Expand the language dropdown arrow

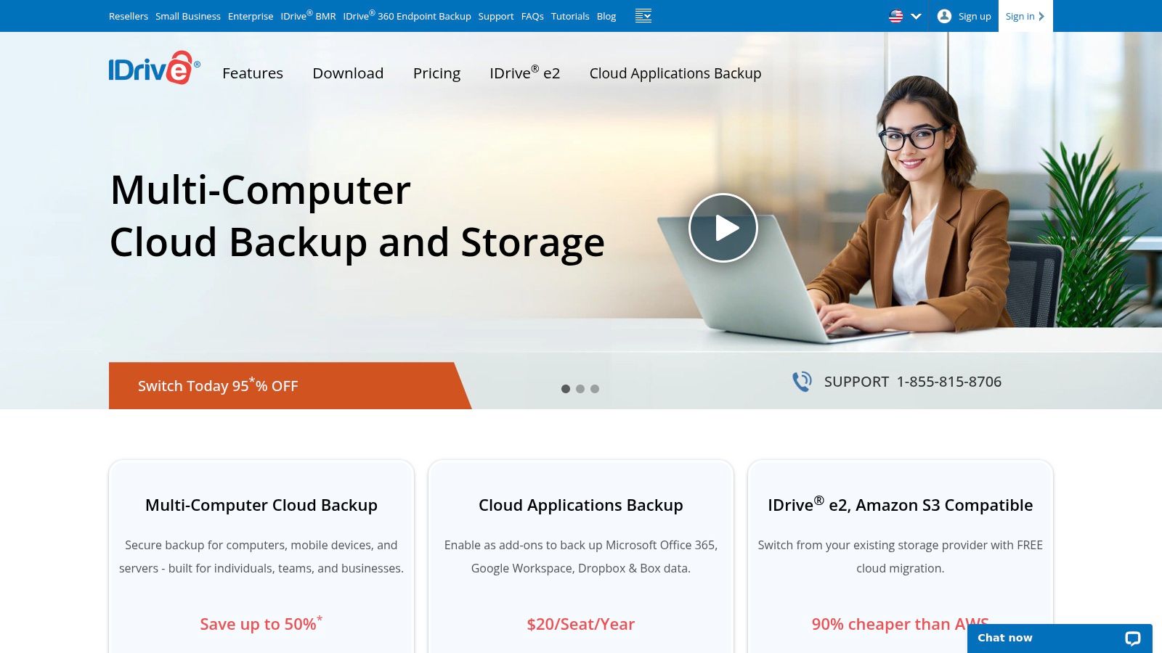click(x=916, y=16)
